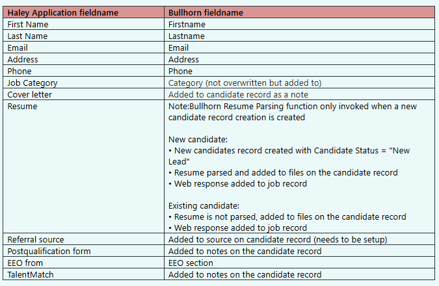This screenshot has width=439, height=286.
Task: Click the "New candidate:" heading text
Action: click(197, 140)
